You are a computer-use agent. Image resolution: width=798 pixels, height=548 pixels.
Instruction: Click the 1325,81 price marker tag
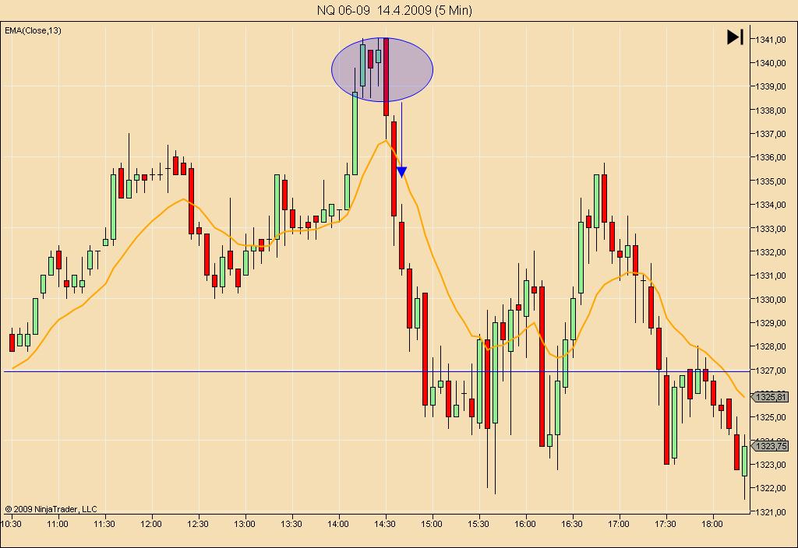769,397
